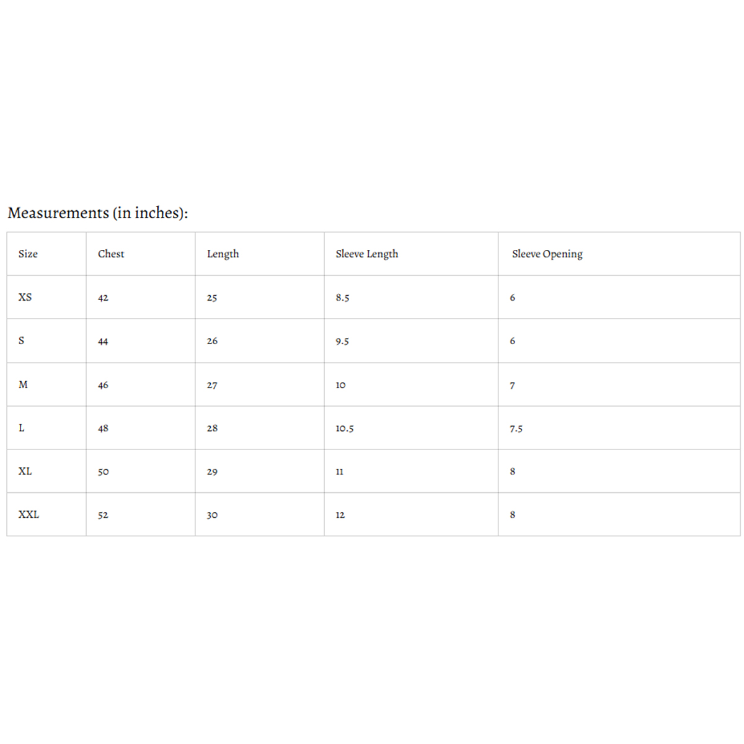
Task: Click the Sleeve Opening column header
Action: [547, 254]
